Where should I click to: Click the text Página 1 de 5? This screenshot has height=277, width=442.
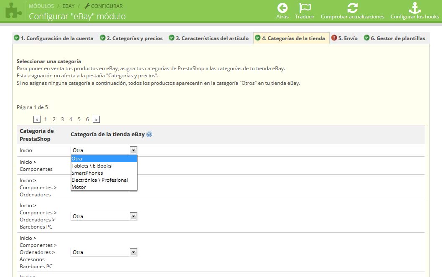point(32,107)
